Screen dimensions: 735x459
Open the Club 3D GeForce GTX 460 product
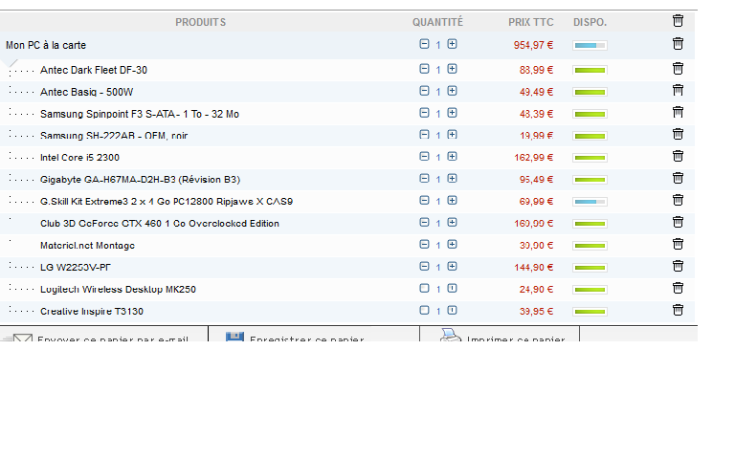pyautogui.click(x=159, y=224)
